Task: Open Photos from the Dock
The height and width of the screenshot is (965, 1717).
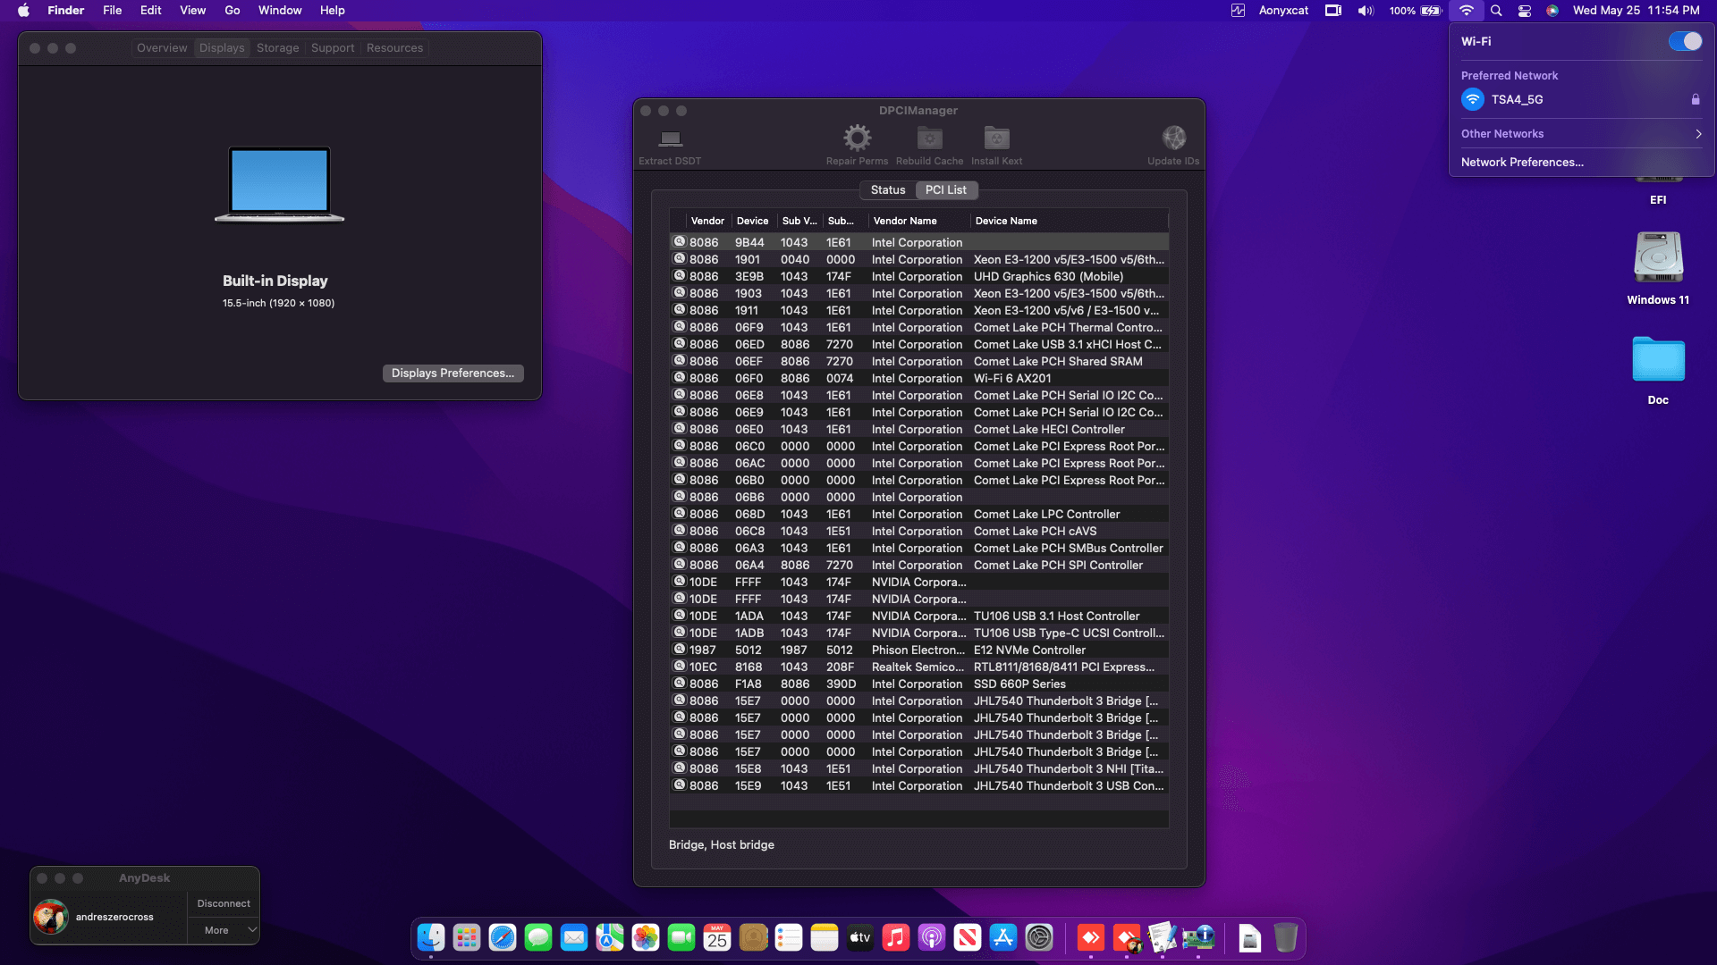Action: pyautogui.click(x=646, y=937)
